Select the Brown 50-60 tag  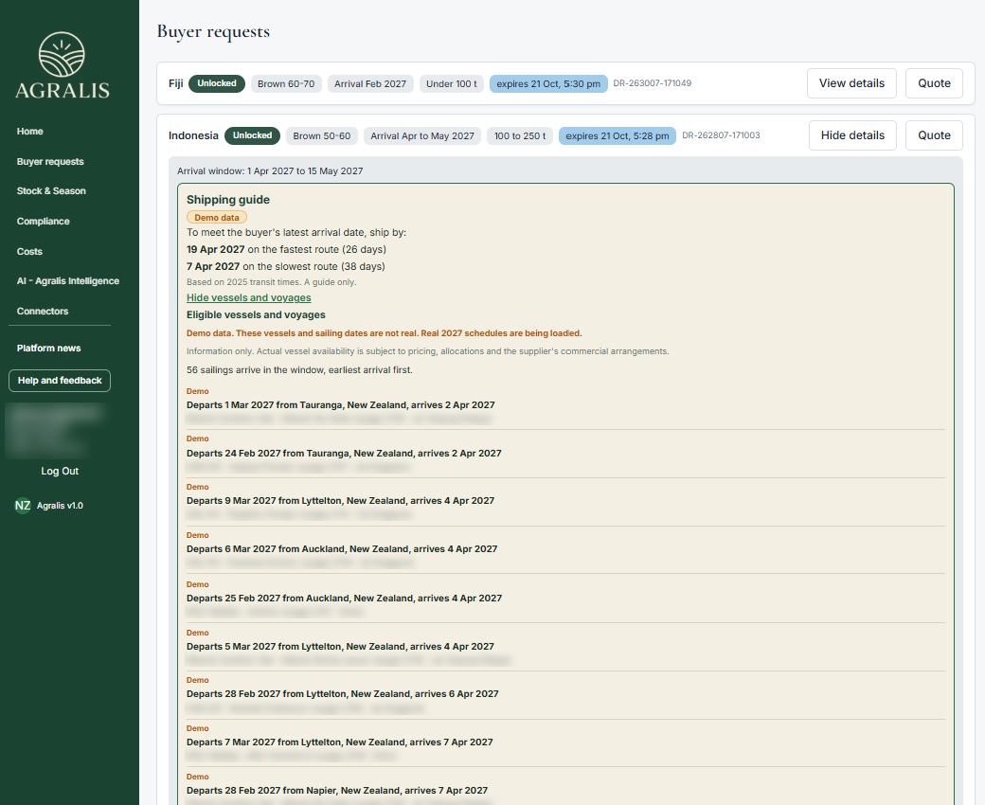point(322,135)
